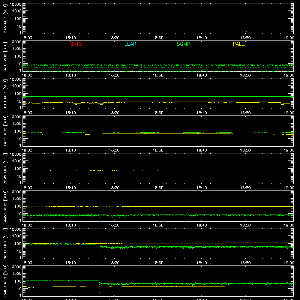
Task: Click the 18:40 label under the 4995 MHz plot
Action: point(202,225)
